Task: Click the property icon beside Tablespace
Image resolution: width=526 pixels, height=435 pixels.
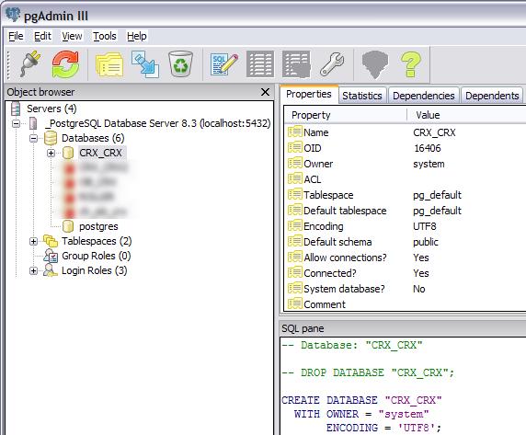Action: pos(295,195)
